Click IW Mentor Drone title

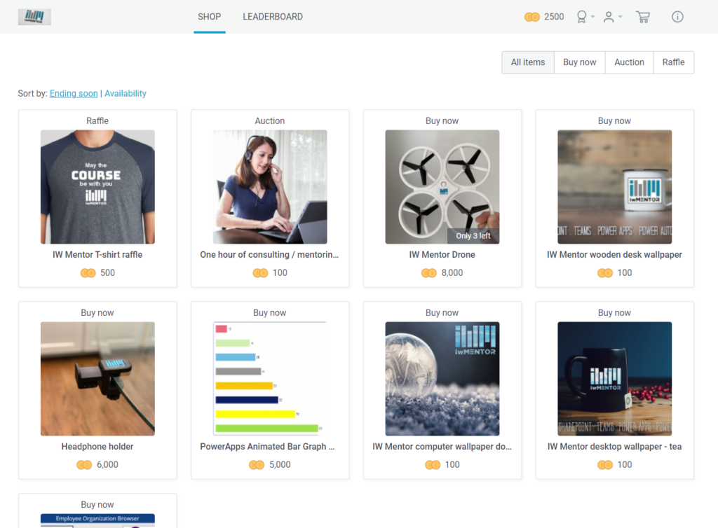coord(442,255)
